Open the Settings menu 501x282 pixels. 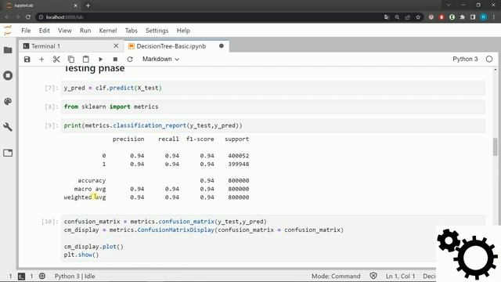[x=157, y=31]
